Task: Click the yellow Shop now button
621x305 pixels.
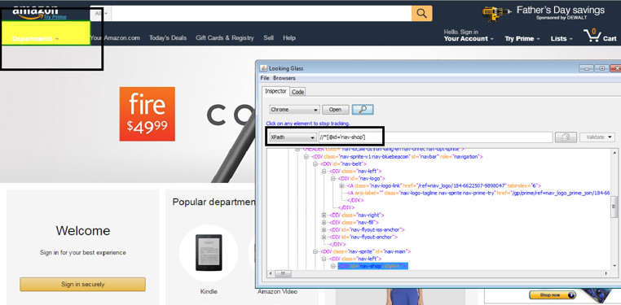Action: coord(553,294)
